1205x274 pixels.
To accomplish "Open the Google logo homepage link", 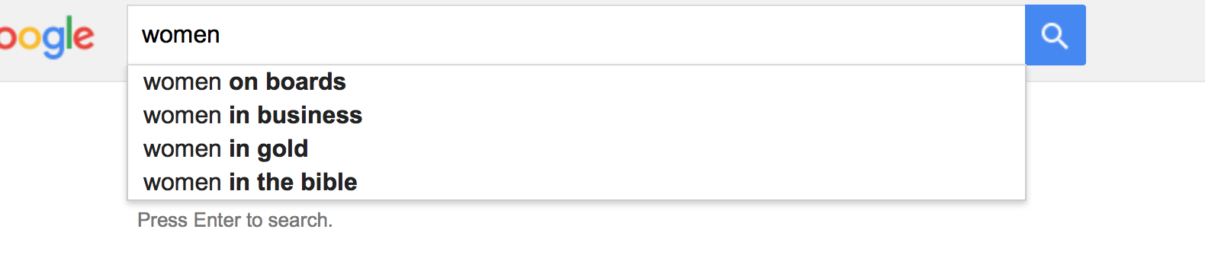I will click(x=47, y=37).
